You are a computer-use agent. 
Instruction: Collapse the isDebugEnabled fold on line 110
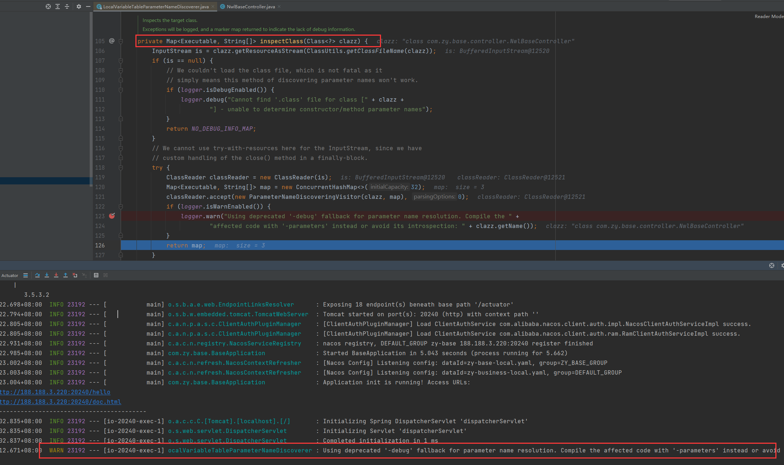tap(121, 90)
